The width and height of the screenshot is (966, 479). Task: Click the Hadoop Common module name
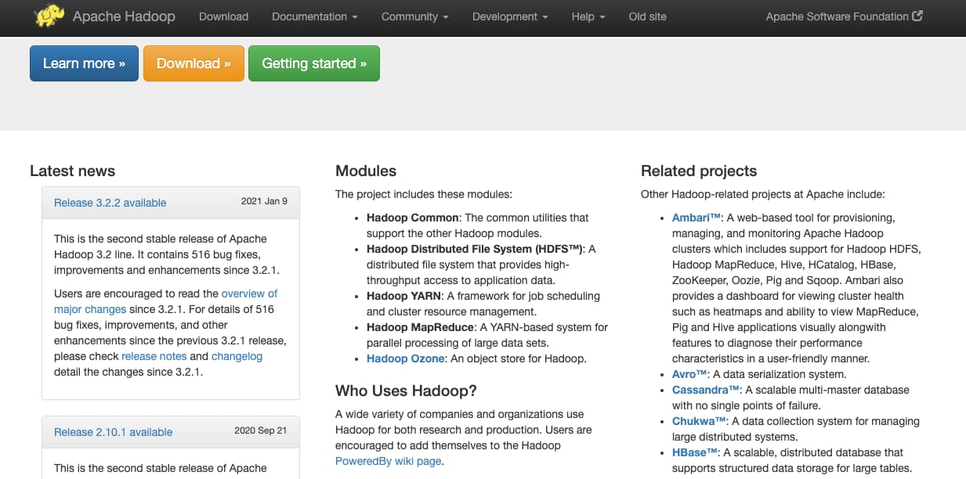click(x=412, y=218)
